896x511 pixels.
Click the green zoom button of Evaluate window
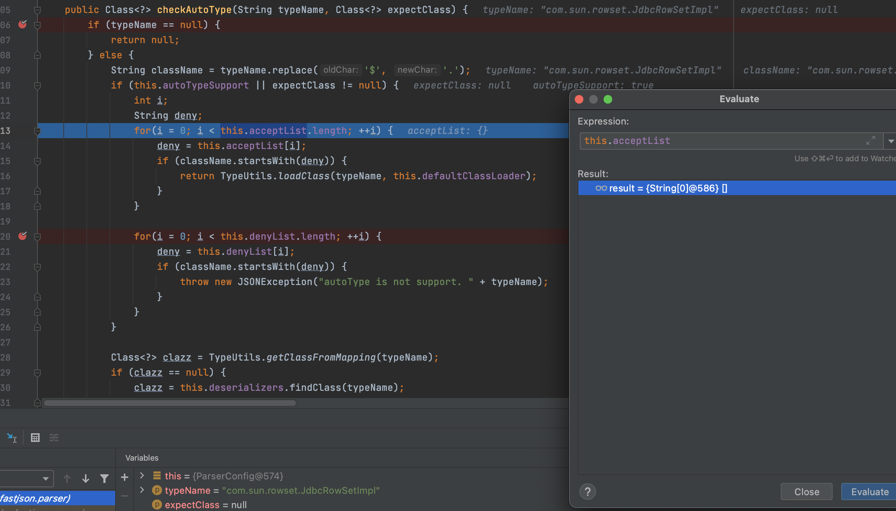[608, 99]
